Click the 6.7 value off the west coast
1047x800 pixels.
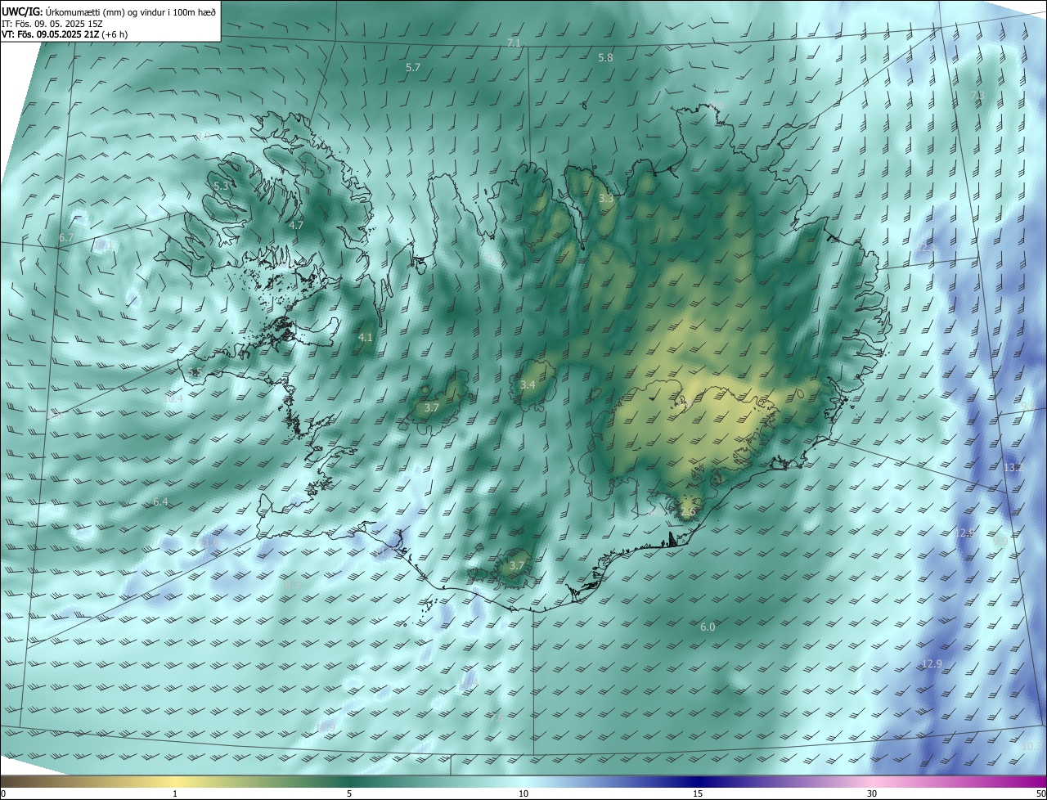(x=66, y=237)
